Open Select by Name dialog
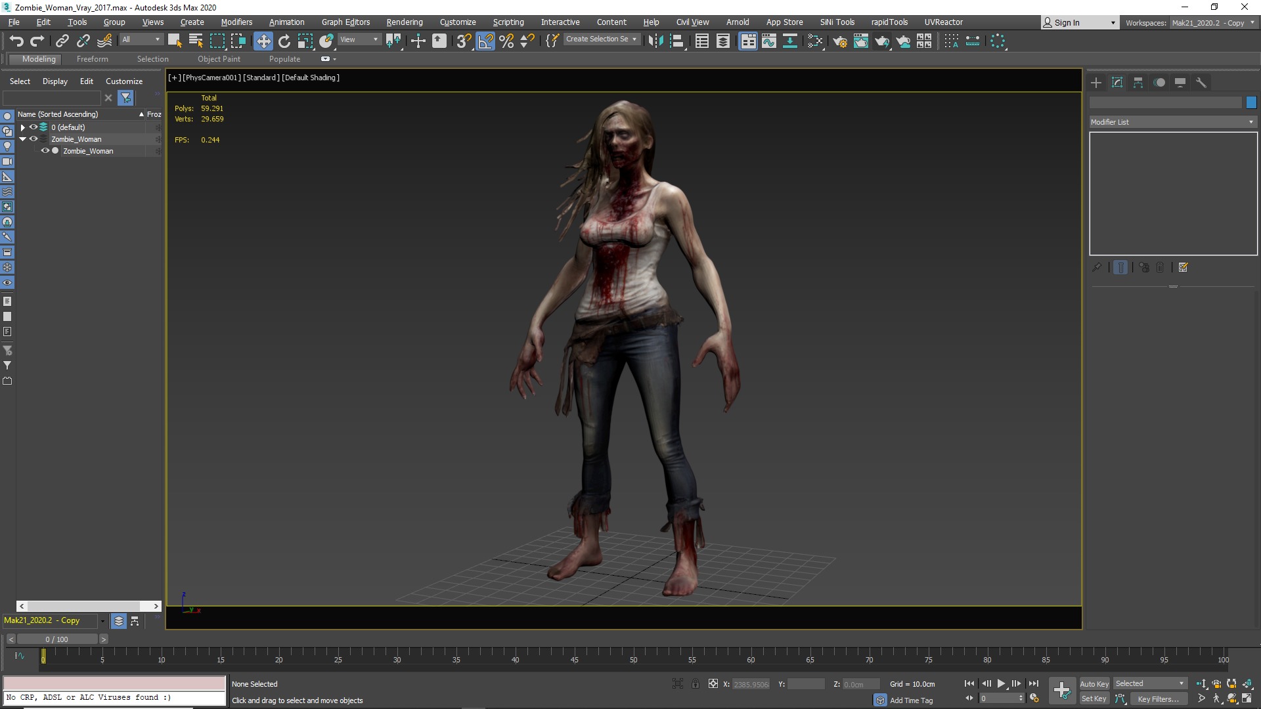Viewport: 1261px width, 709px height. (195, 41)
